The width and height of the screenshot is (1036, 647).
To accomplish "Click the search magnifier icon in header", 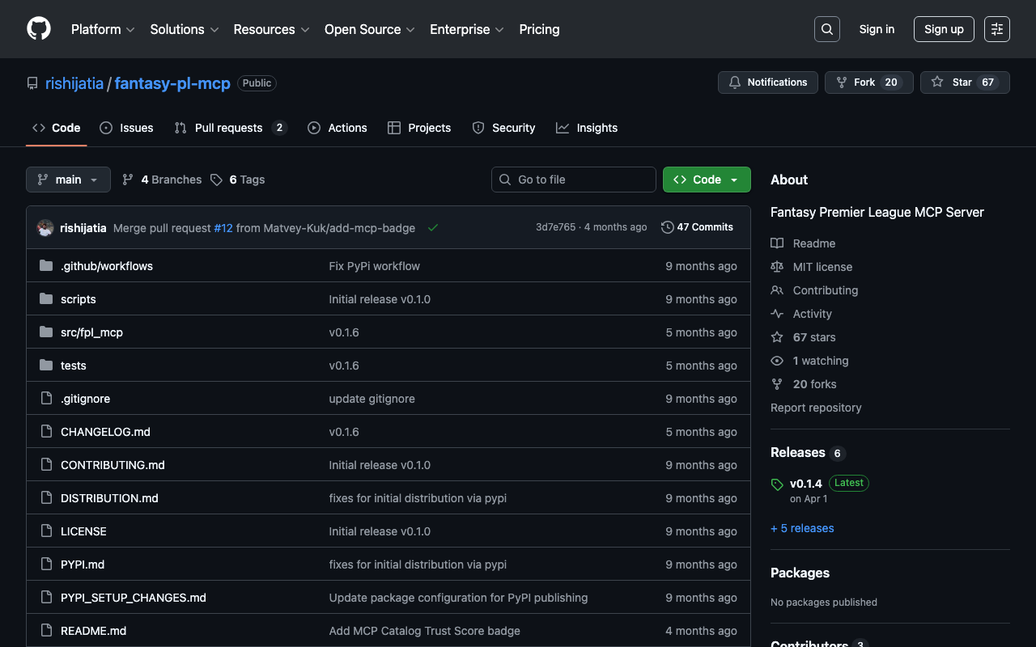I will click(826, 29).
